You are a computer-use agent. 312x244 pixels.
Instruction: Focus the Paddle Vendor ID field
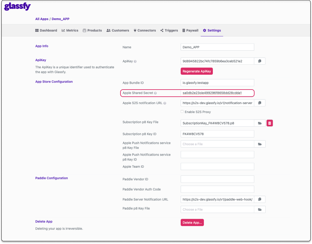click(217, 179)
